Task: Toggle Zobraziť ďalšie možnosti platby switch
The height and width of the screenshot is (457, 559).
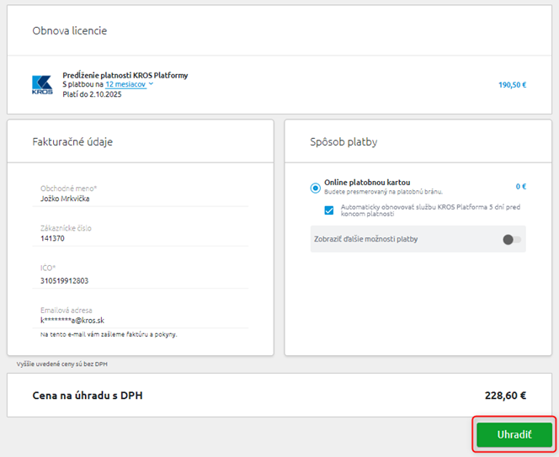Action: (511, 239)
